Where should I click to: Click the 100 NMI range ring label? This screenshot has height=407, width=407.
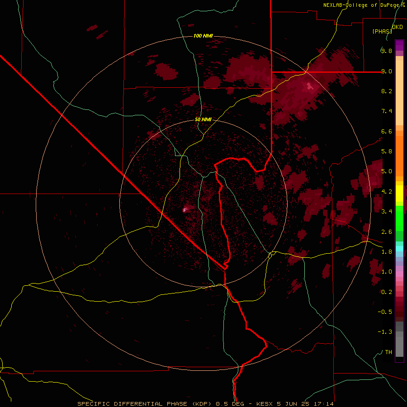tap(203, 36)
